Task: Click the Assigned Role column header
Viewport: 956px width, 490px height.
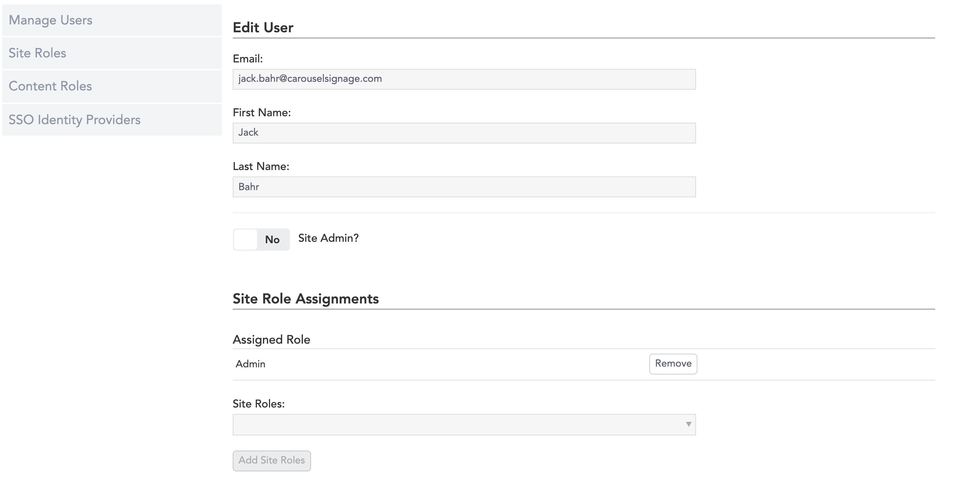Action: pos(271,339)
